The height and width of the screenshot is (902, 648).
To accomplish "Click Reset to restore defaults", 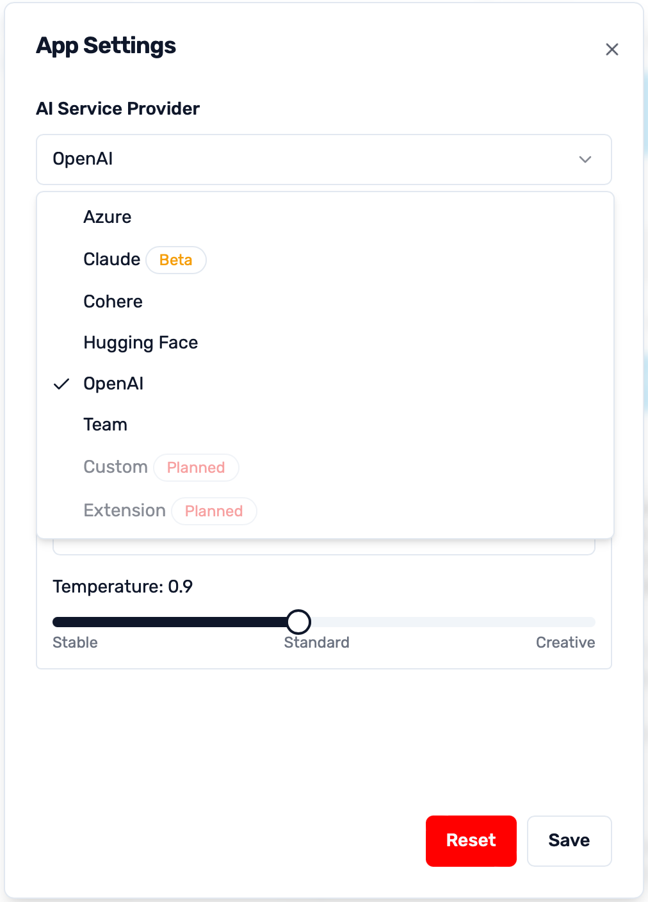I will 471,840.
